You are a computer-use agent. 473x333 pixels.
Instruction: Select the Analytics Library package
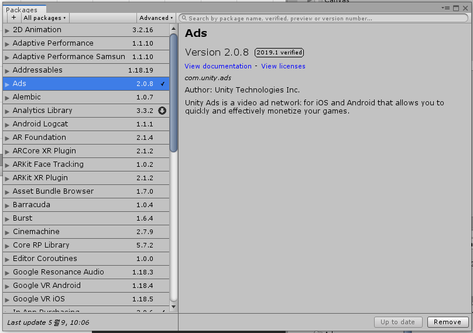pos(86,111)
